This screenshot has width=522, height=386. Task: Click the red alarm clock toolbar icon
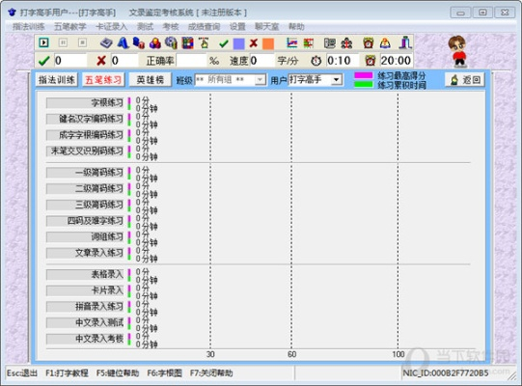click(369, 43)
